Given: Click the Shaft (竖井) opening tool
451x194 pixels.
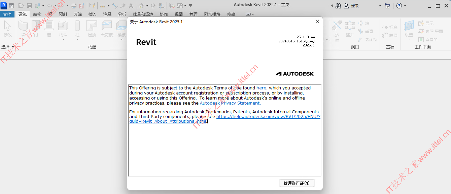Looking at the screenshot, I should (x=350, y=29).
